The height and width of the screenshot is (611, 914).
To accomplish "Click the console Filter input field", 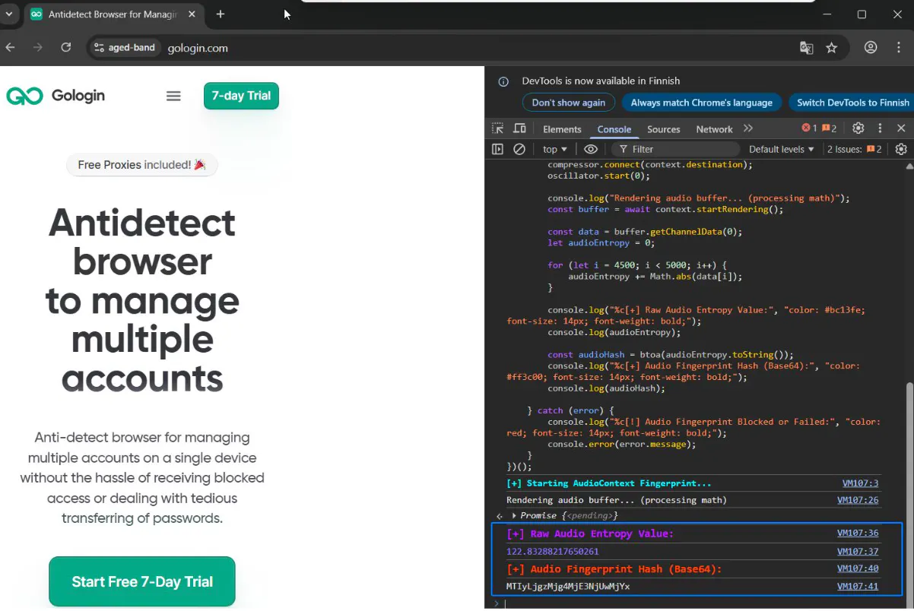I will (675, 149).
